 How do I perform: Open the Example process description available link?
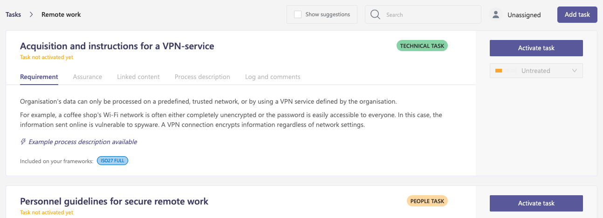pos(83,142)
